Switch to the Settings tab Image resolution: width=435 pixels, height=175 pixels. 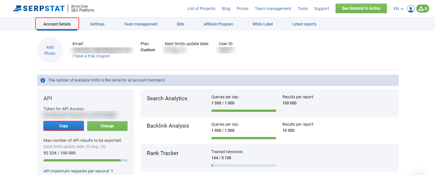tap(97, 24)
